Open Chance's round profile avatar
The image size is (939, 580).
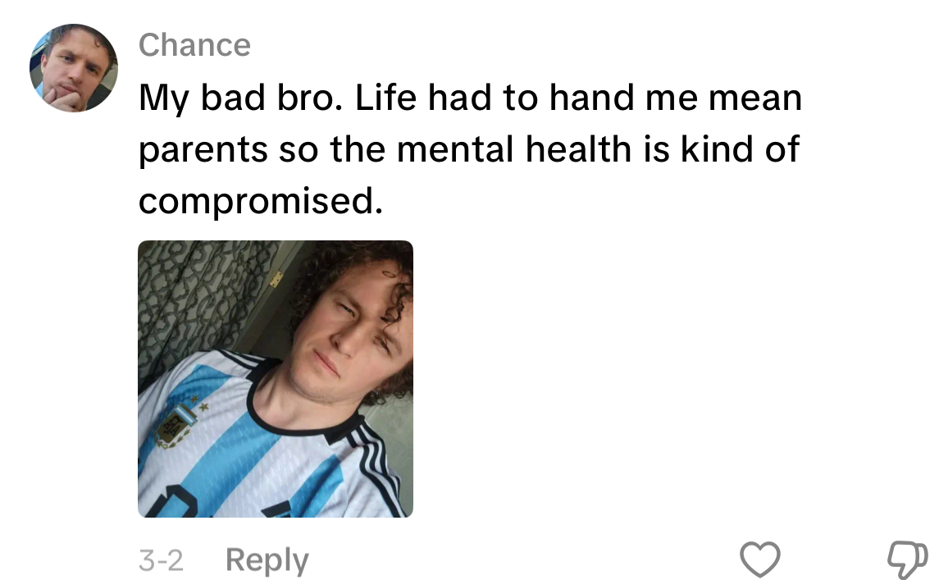(74, 68)
